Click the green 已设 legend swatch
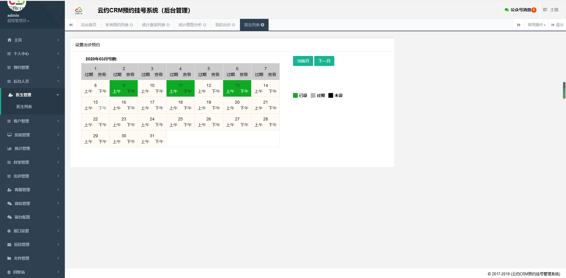Viewport: 566px width, 278px height. point(295,95)
